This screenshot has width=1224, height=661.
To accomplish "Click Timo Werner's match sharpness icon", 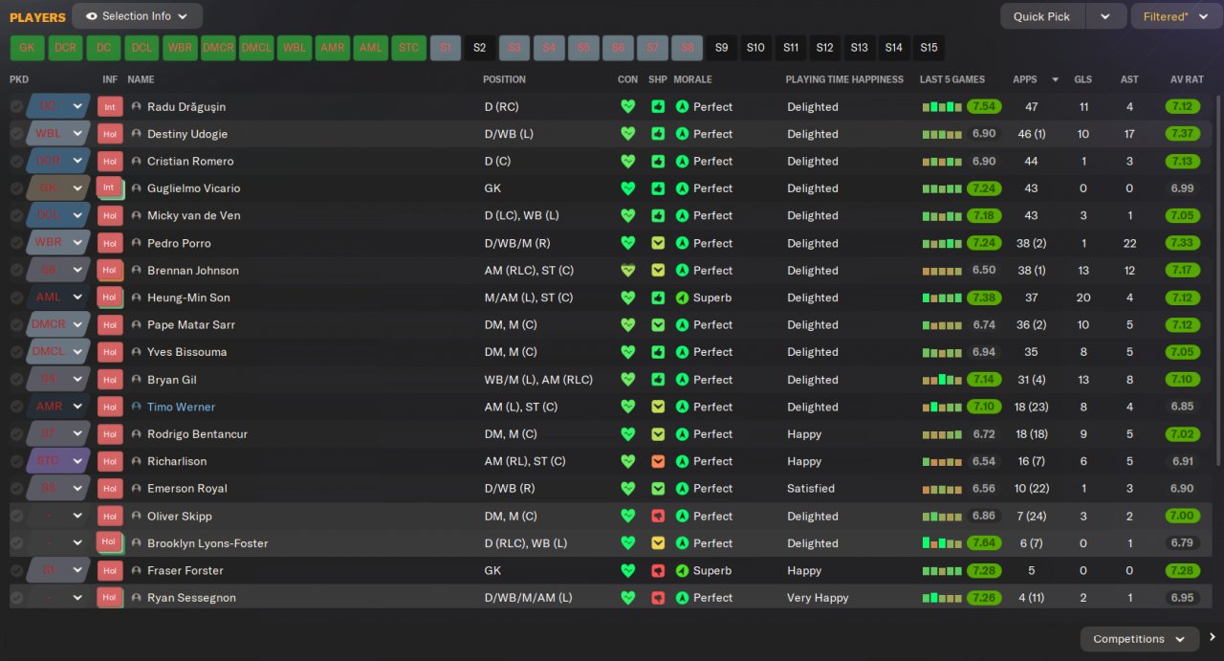I will point(658,407).
